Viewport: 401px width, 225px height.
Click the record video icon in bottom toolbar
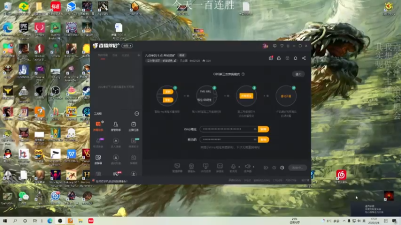coord(266,167)
